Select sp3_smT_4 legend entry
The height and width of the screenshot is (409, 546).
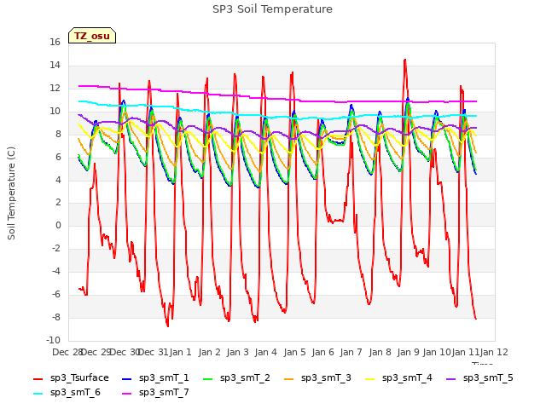[398, 377]
